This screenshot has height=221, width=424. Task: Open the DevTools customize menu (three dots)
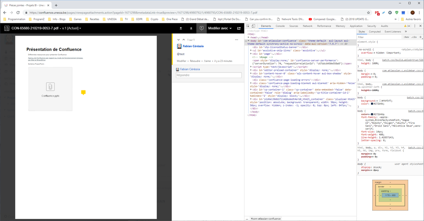tap(415, 26)
